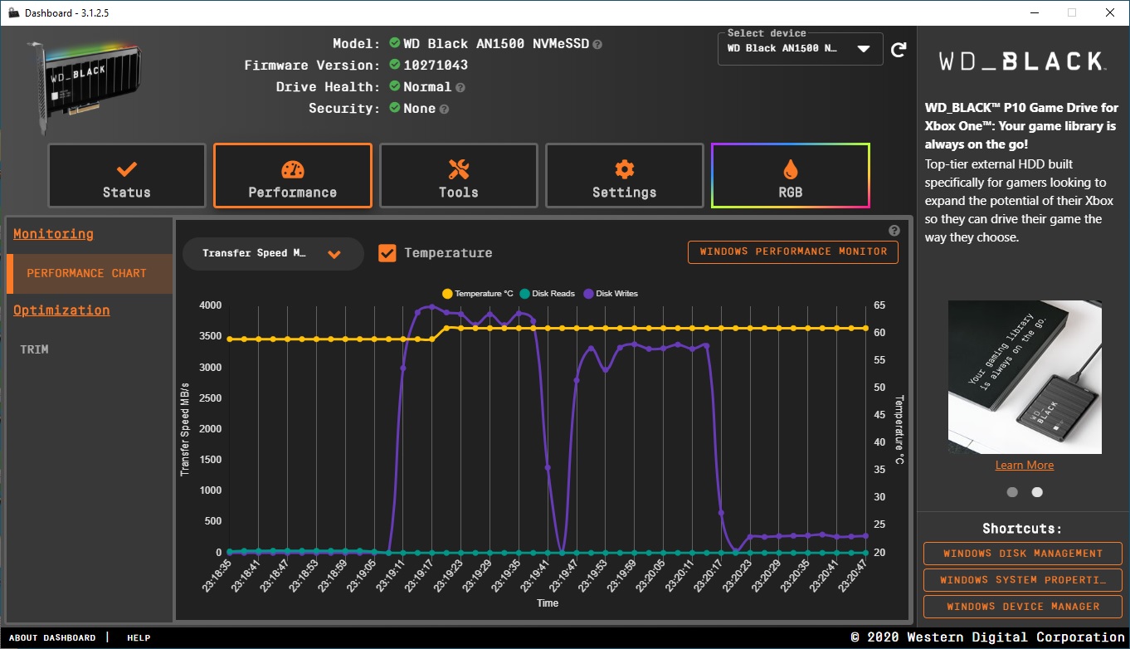Click About Dashboard in the footer
This screenshot has width=1130, height=649.
click(x=52, y=638)
